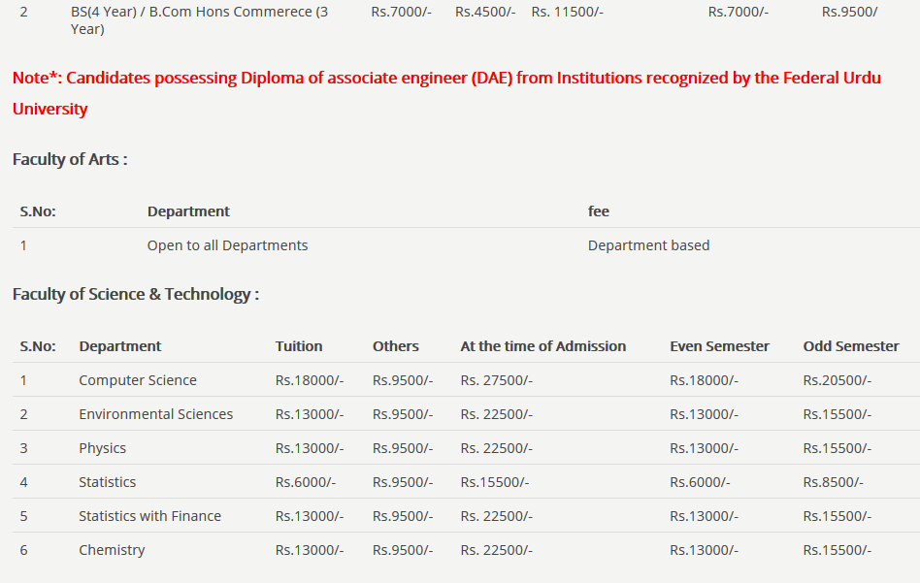This screenshot has height=583, width=920.
Task: Click Computer Science odd semester fee Rs.20500/-
Action: (837, 380)
